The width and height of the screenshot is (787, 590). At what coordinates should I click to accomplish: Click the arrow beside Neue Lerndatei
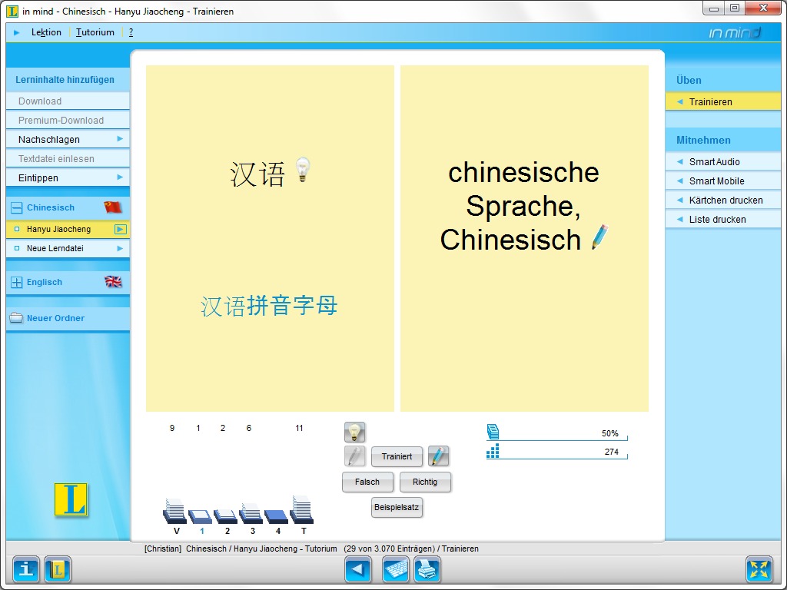[120, 248]
